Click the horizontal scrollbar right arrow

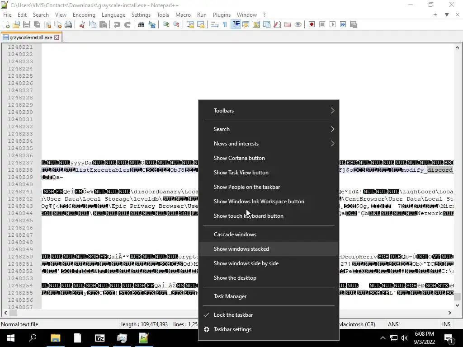(x=450, y=313)
